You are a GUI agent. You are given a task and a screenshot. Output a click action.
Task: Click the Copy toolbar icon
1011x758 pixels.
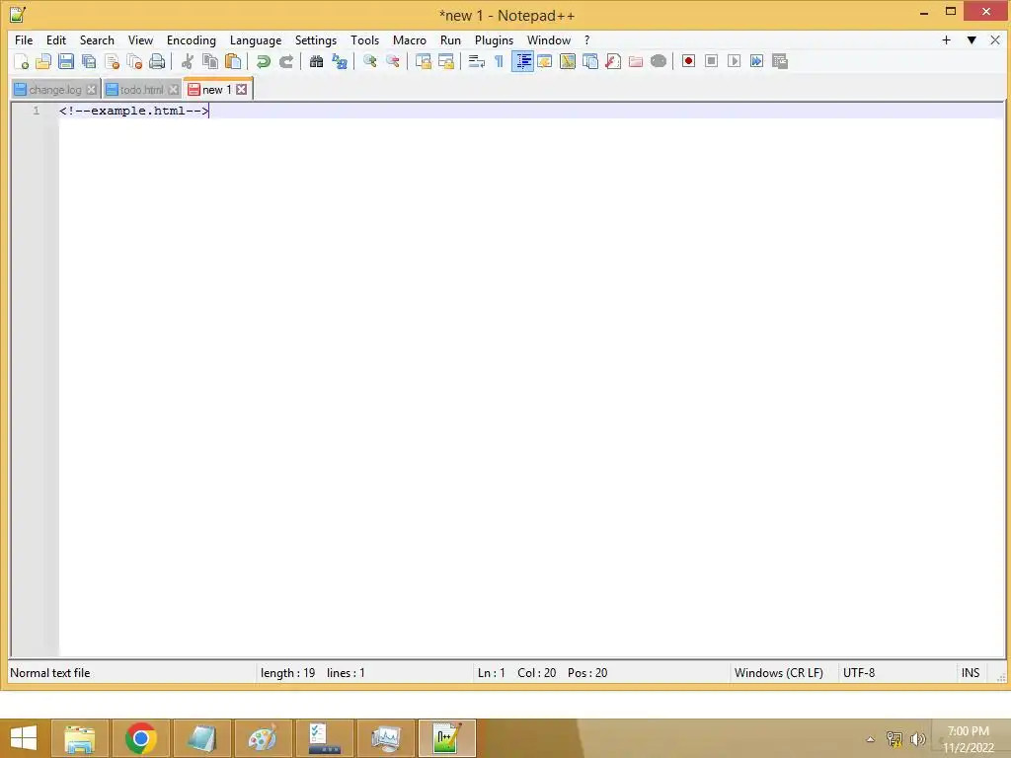210,61
